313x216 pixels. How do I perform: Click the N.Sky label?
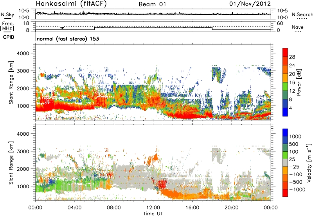click(x=7, y=15)
